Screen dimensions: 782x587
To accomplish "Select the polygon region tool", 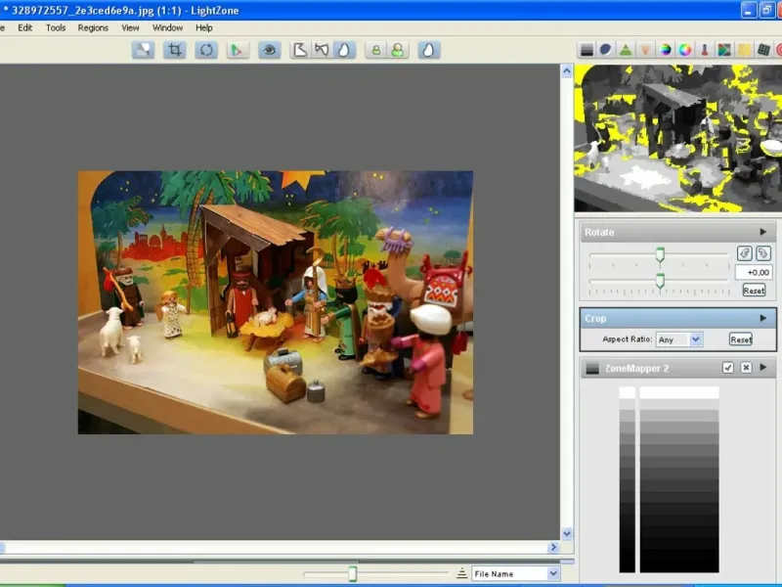I will click(x=301, y=50).
